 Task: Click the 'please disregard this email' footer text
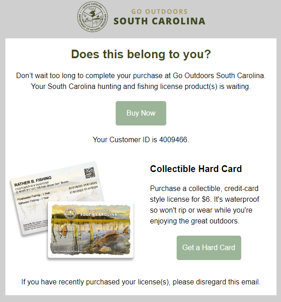coord(216,282)
